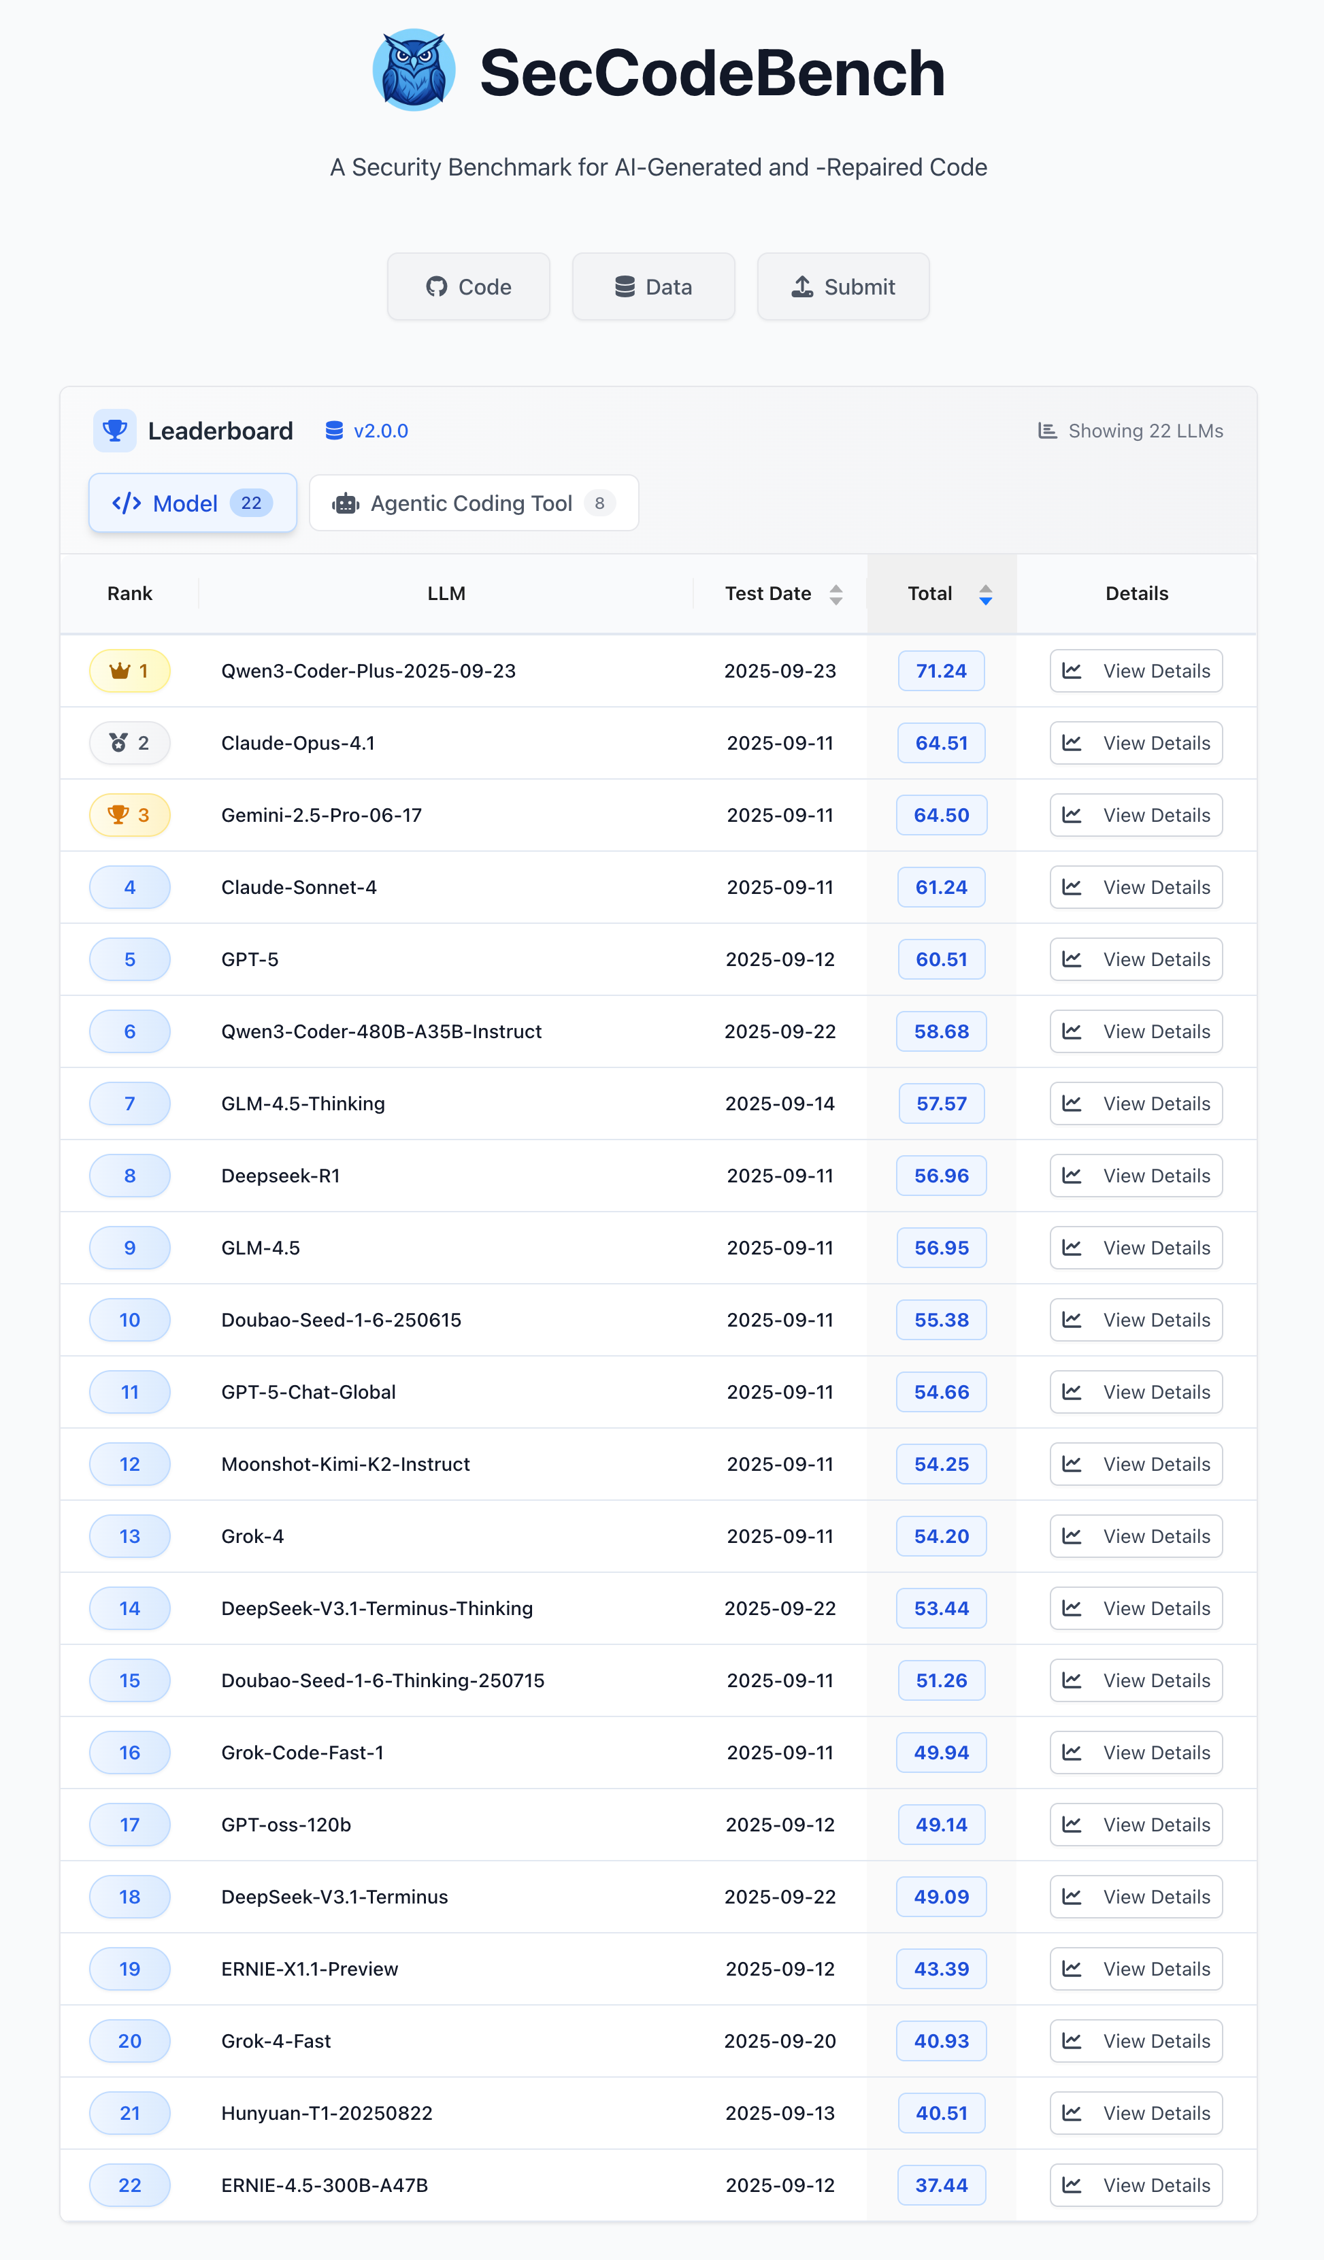
Task: Click the rank 22 badge
Action: [x=130, y=2184]
